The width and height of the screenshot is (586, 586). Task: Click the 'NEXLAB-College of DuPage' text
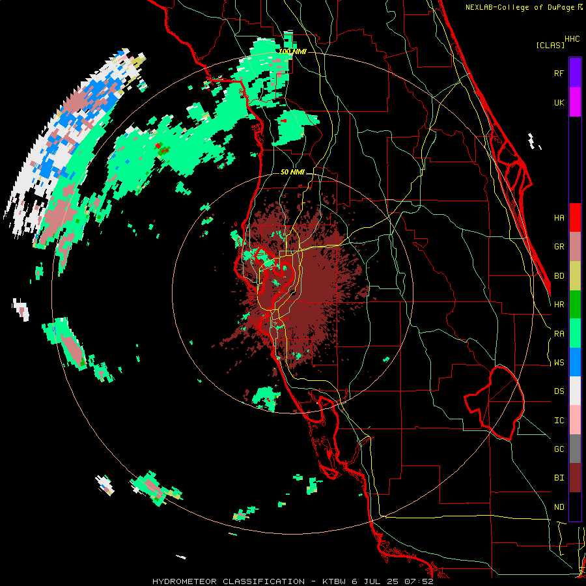coord(520,7)
